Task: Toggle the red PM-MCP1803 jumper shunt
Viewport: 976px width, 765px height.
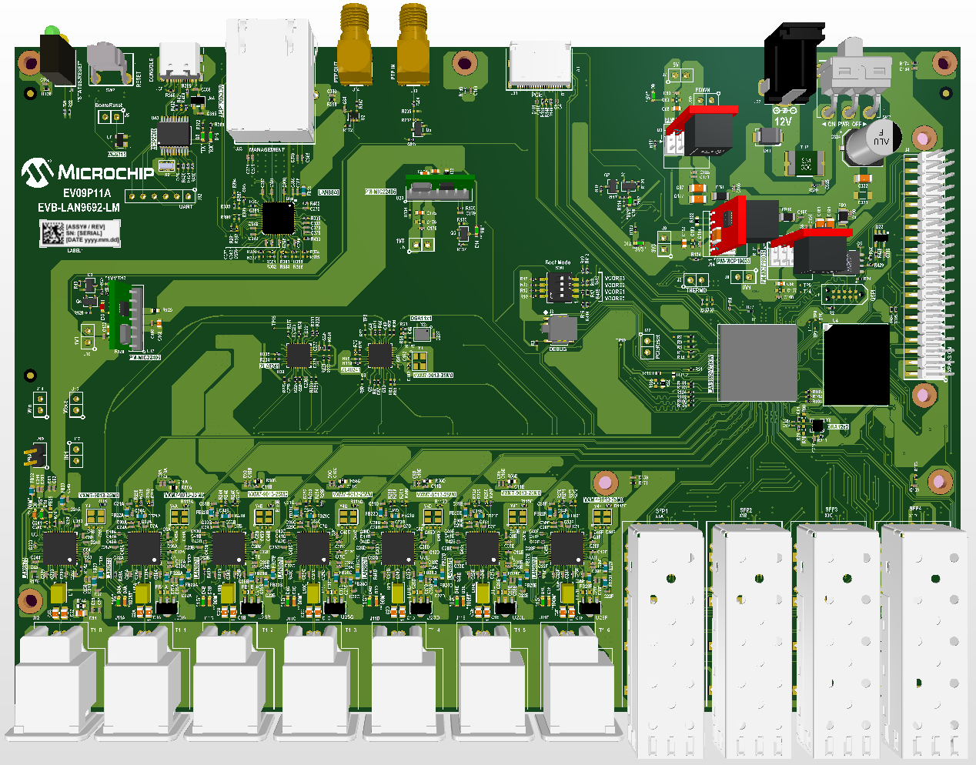Action: pos(729,224)
